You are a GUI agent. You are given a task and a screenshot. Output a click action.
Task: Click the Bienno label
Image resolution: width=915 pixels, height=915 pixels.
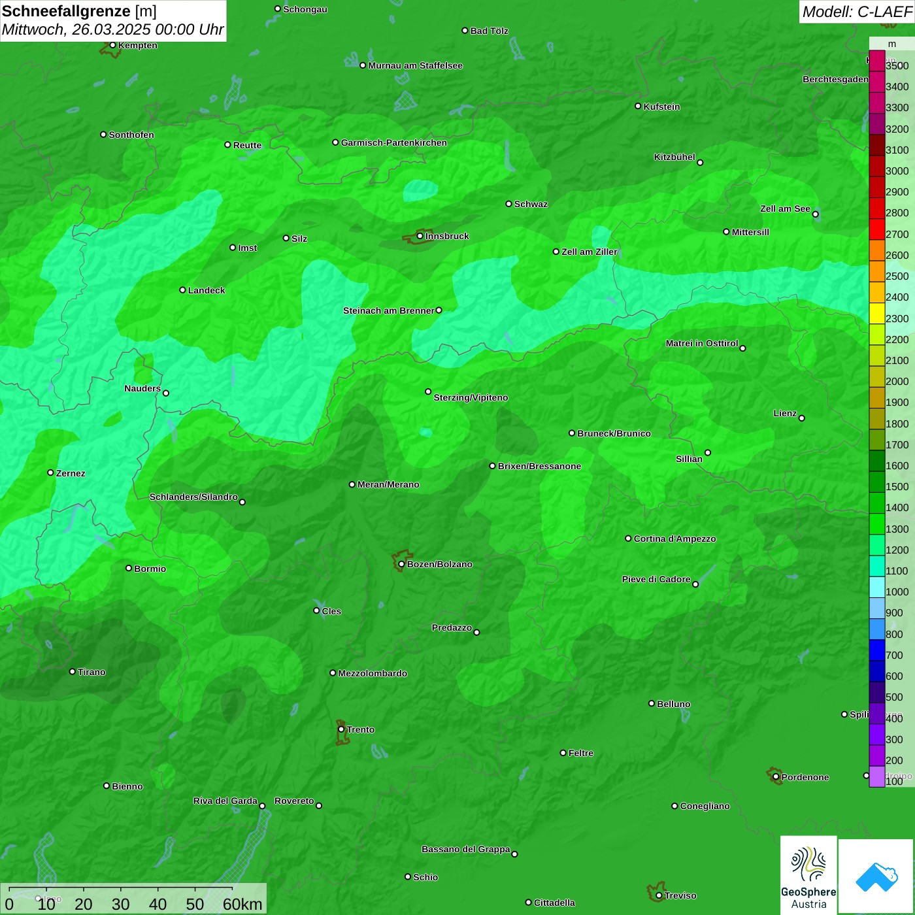[x=127, y=786]
